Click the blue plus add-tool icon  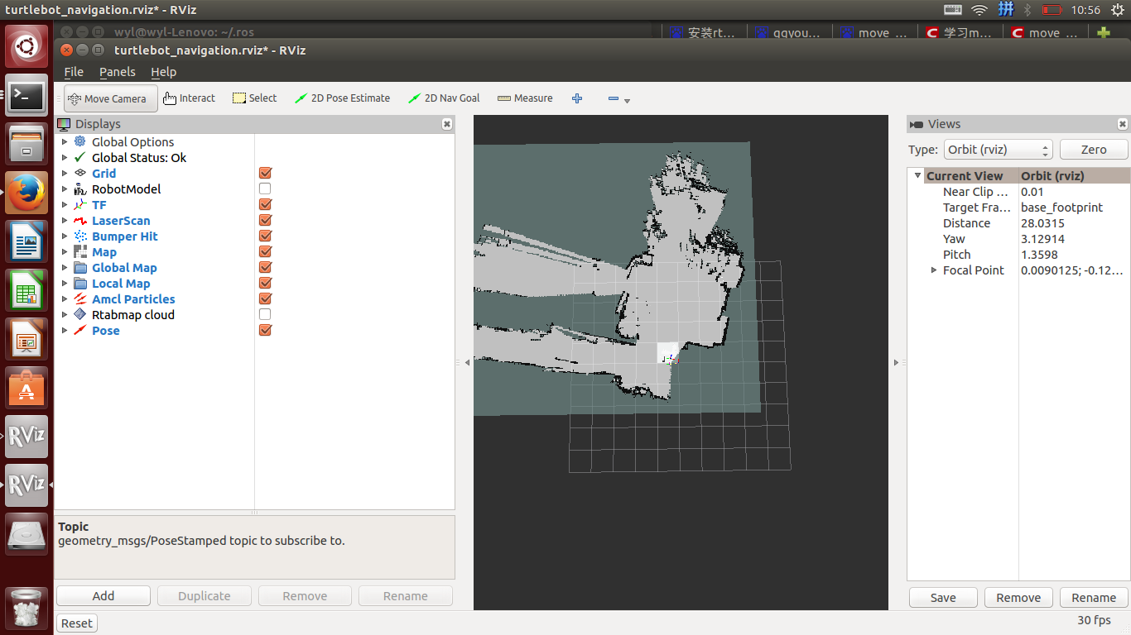coord(577,98)
